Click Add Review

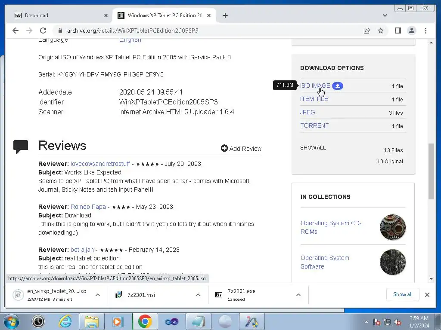coord(241,148)
